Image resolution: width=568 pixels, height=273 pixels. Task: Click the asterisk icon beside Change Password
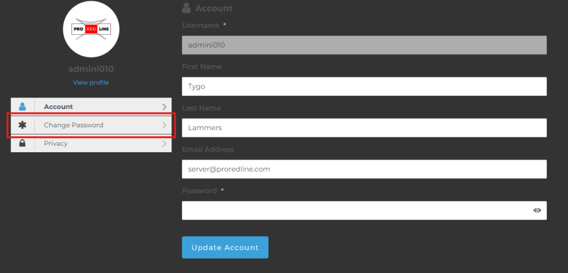[x=22, y=125]
